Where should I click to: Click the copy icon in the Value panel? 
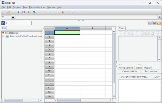(x=137, y=33)
